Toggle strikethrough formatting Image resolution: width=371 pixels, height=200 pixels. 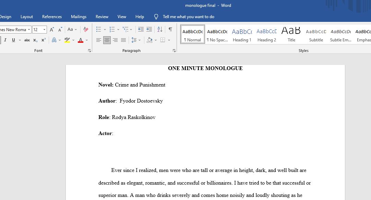(27, 40)
